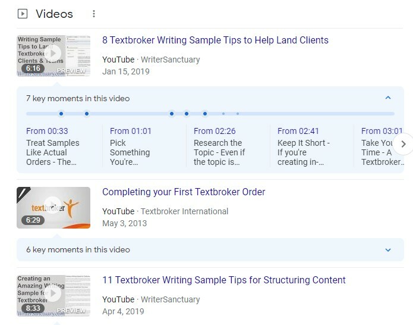Play the 6:29 Textbroker logo thumbnail
This screenshot has width=413, height=325.
(53, 208)
